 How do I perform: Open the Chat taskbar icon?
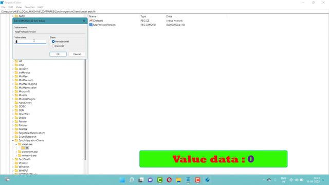[150, 180]
